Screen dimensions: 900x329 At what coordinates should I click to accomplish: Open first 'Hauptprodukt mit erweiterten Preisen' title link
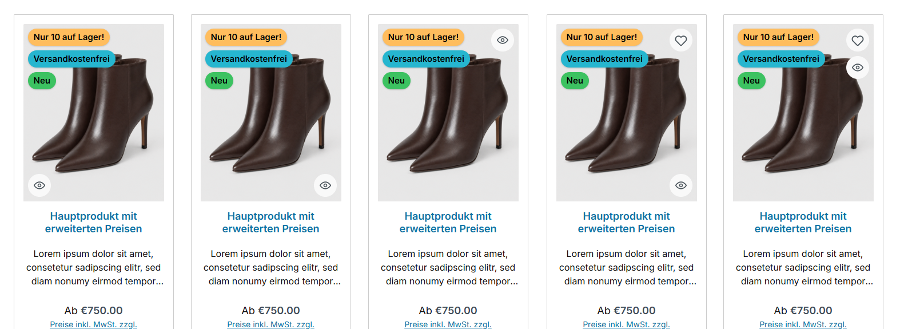tap(94, 223)
